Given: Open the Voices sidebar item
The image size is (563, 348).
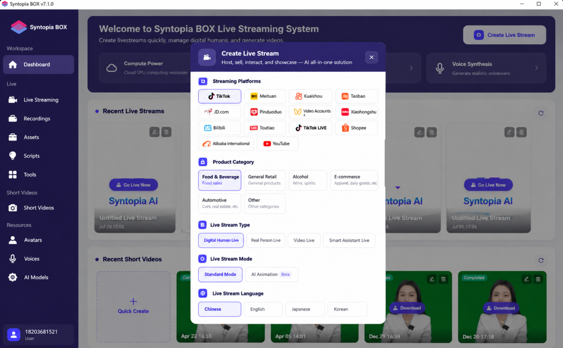Looking at the screenshot, I should tap(38, 259).
